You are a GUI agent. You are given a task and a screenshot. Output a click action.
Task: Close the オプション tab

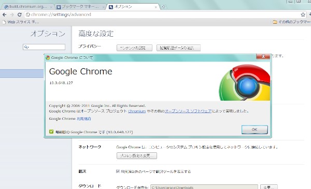coord(156,7)
